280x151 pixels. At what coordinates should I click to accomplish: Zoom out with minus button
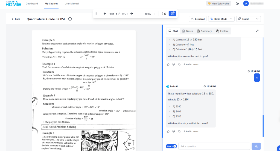click(x=142, y=14)
